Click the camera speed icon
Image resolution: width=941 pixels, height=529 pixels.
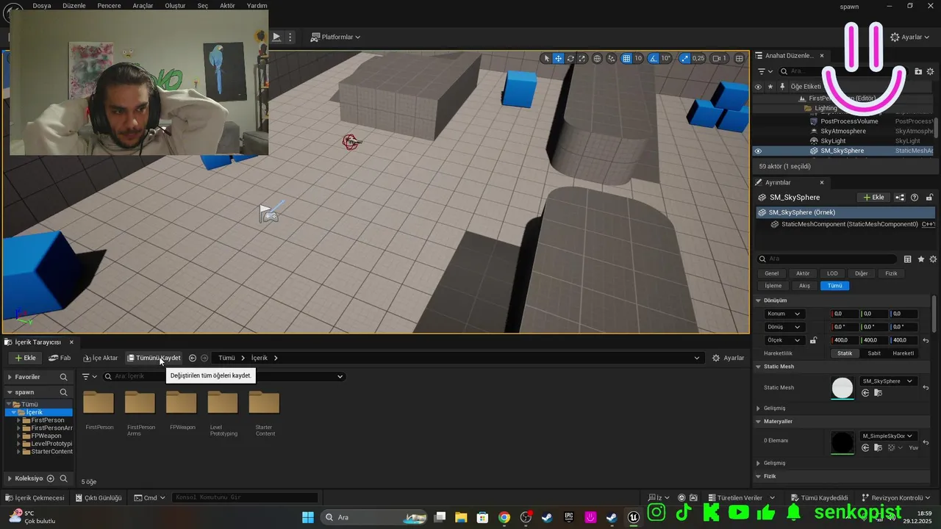tap(719, 59)
